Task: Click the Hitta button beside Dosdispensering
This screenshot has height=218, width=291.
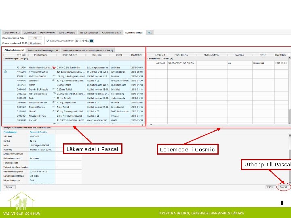Action: point(35,38)
